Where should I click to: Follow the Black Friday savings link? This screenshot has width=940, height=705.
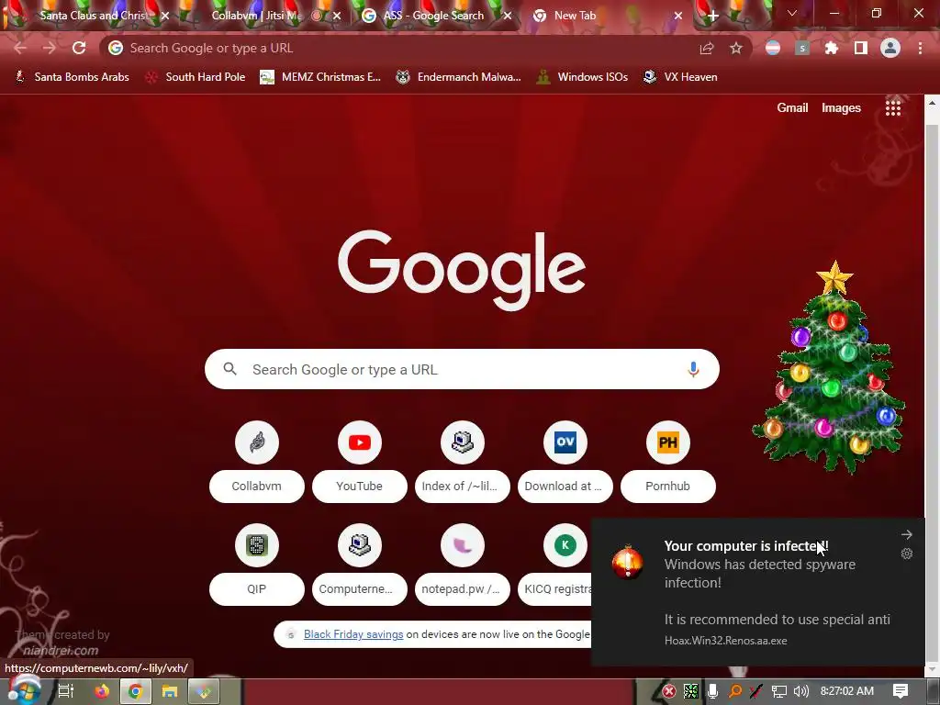[353, 634]
